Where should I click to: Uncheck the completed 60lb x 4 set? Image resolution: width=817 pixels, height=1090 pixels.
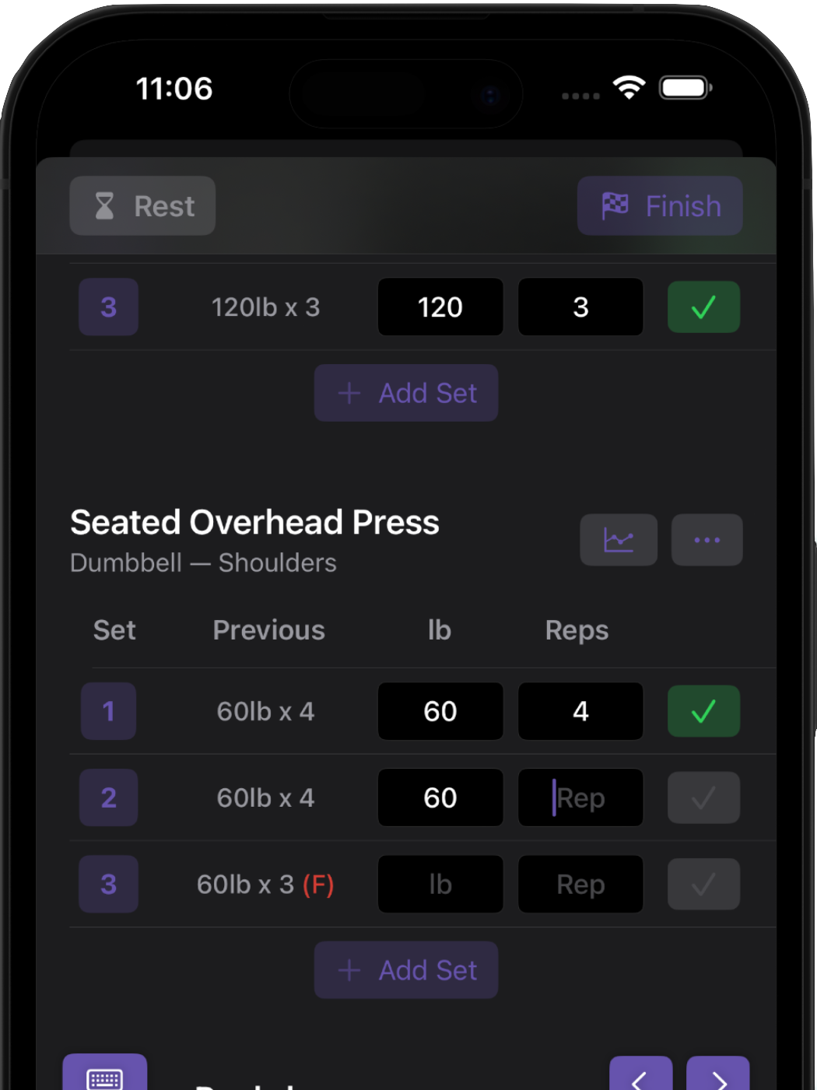point(703,710)
